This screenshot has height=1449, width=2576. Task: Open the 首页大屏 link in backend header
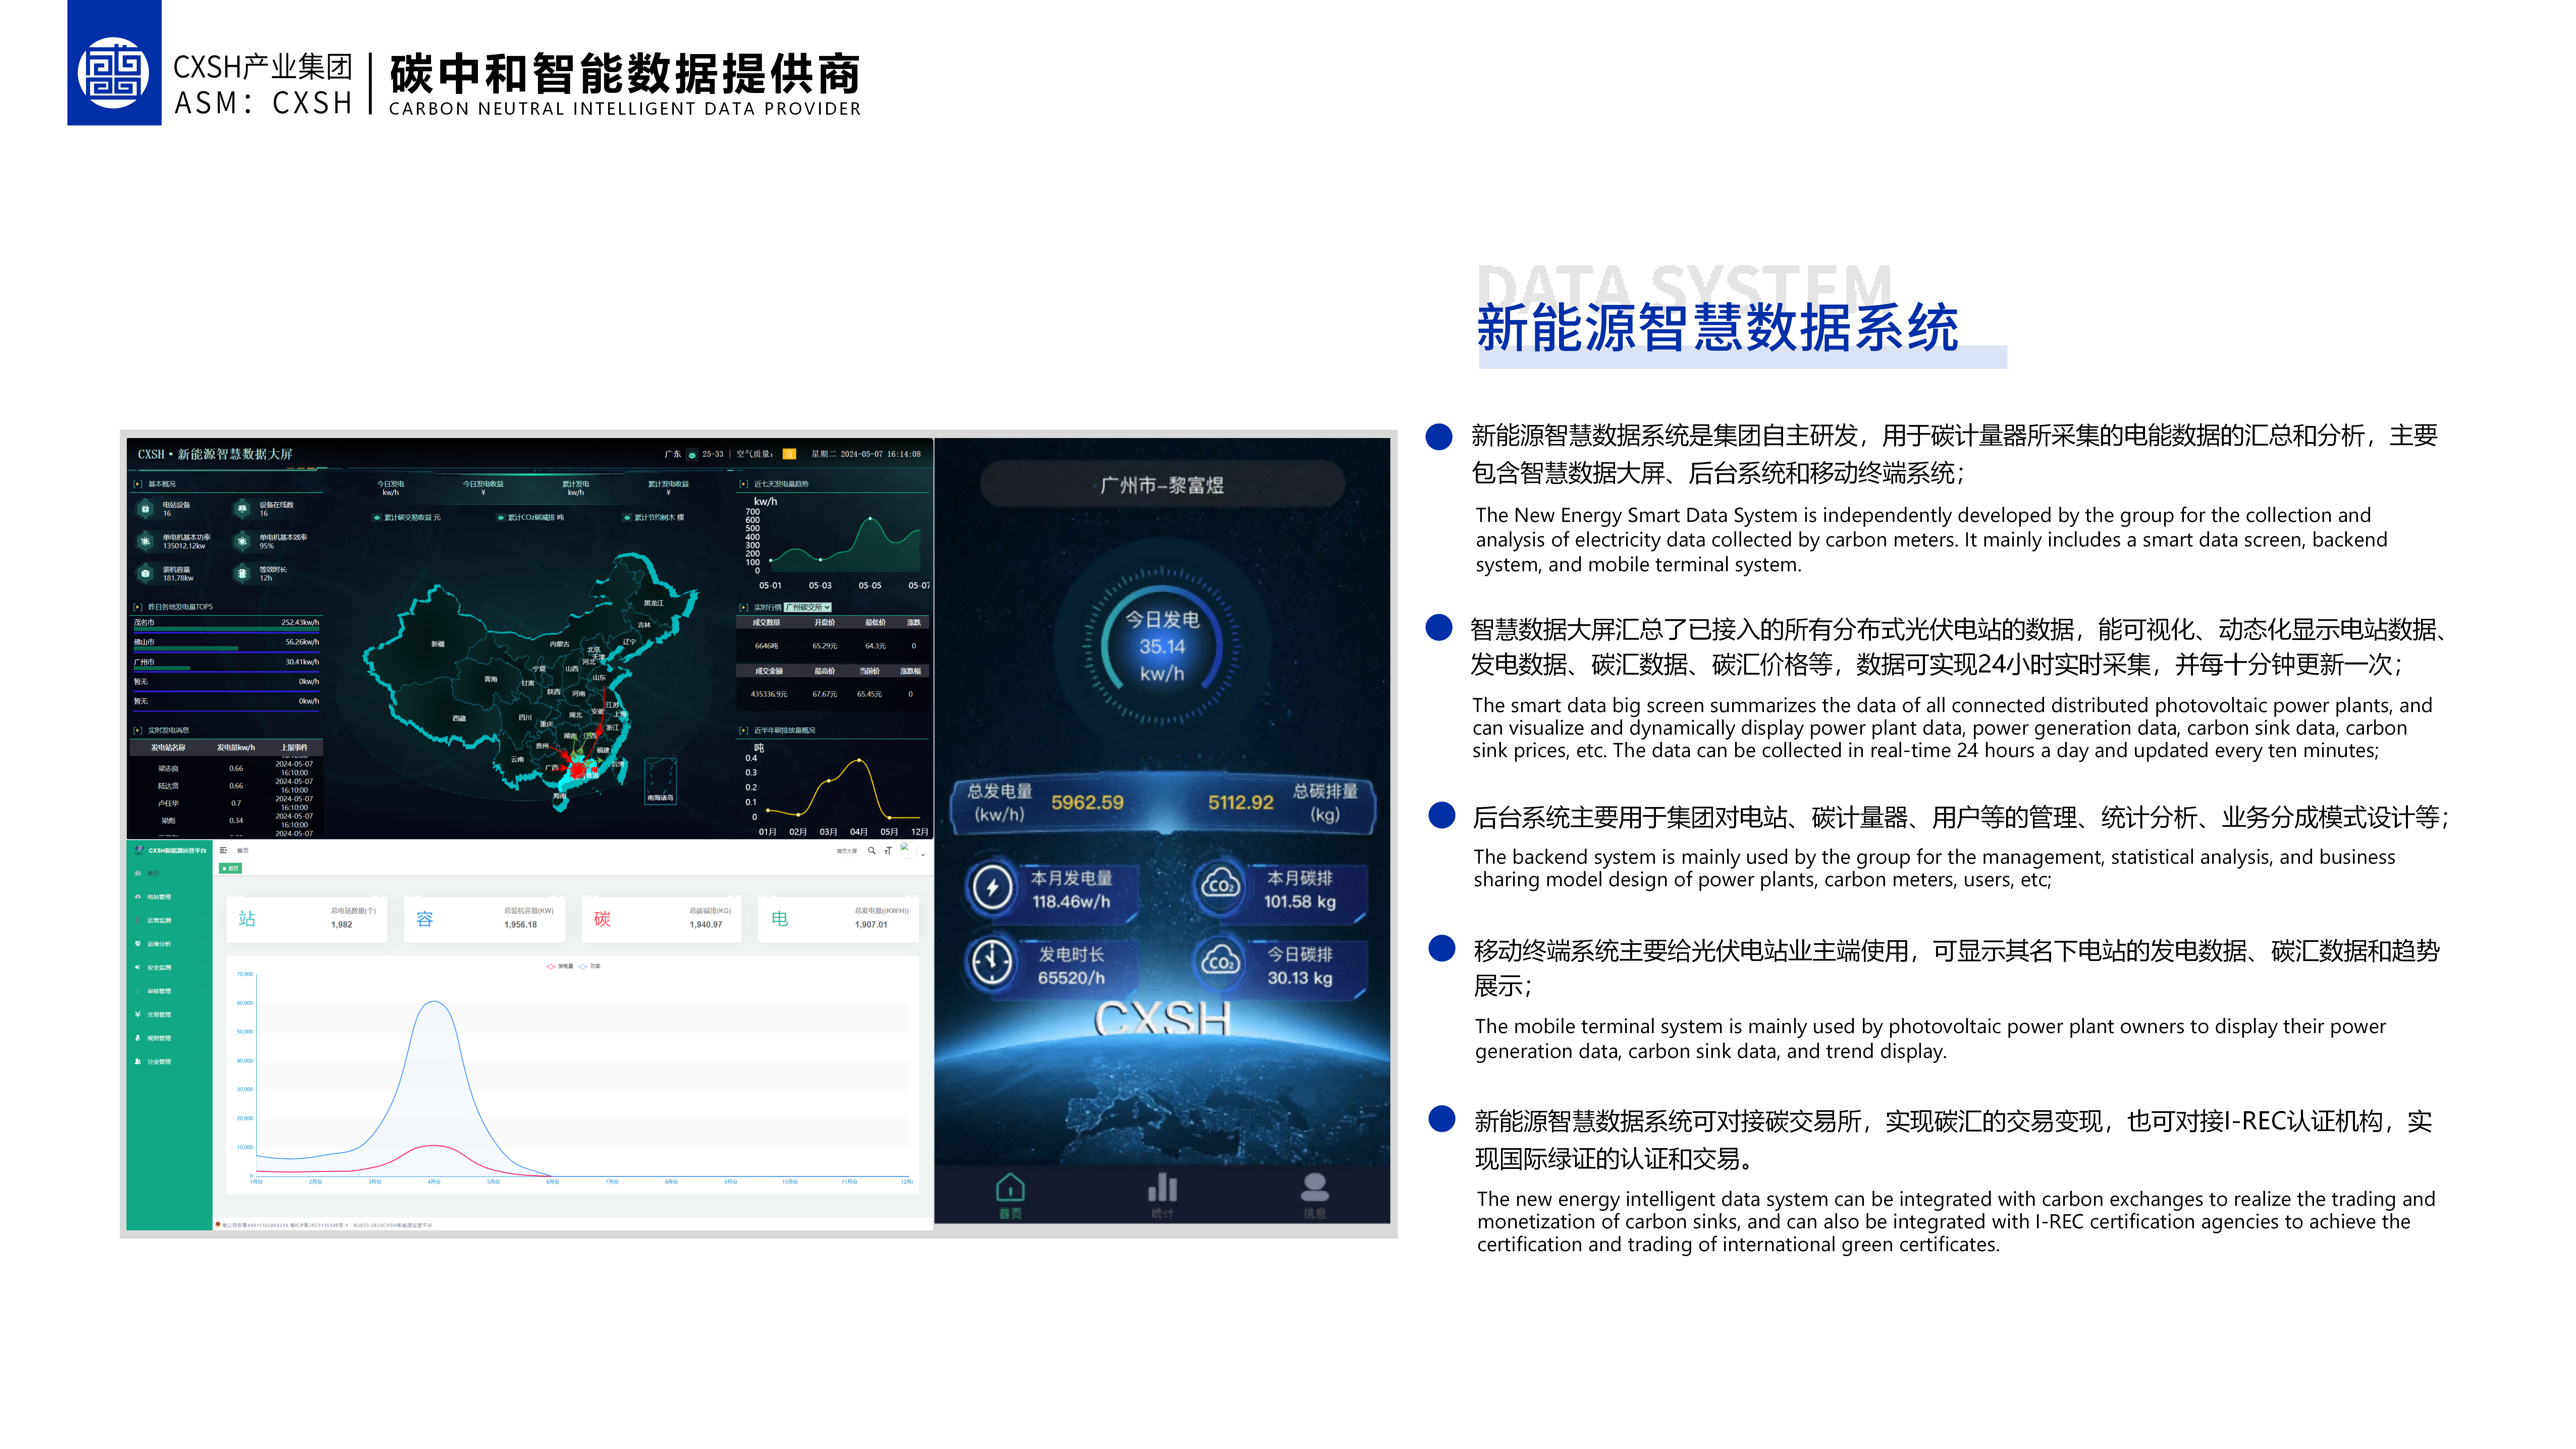847,851
